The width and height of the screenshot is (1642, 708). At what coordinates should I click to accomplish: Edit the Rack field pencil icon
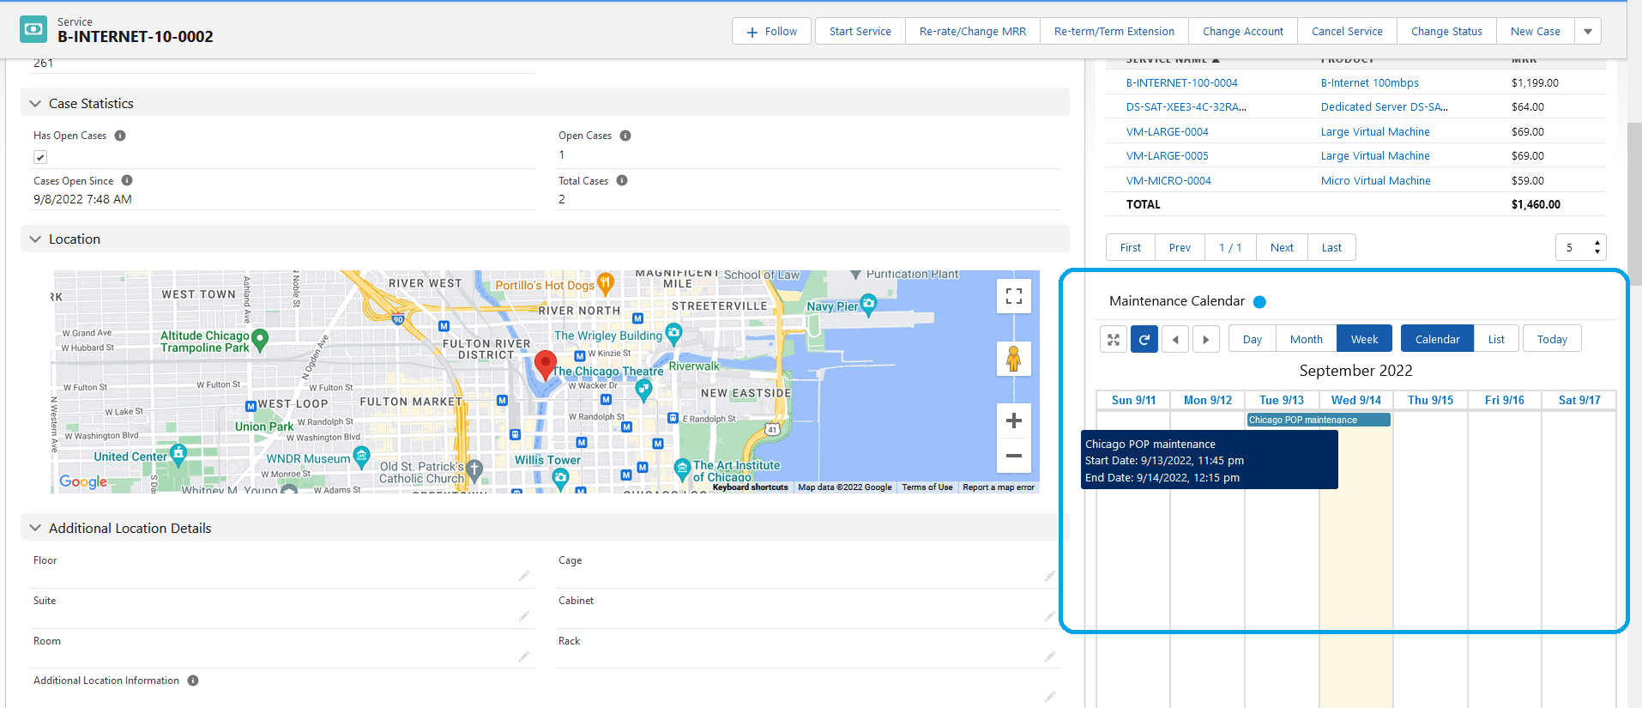[x=1050, y=657]
